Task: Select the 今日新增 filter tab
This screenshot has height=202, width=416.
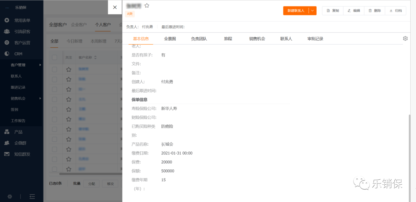Action: click(74, 41)
